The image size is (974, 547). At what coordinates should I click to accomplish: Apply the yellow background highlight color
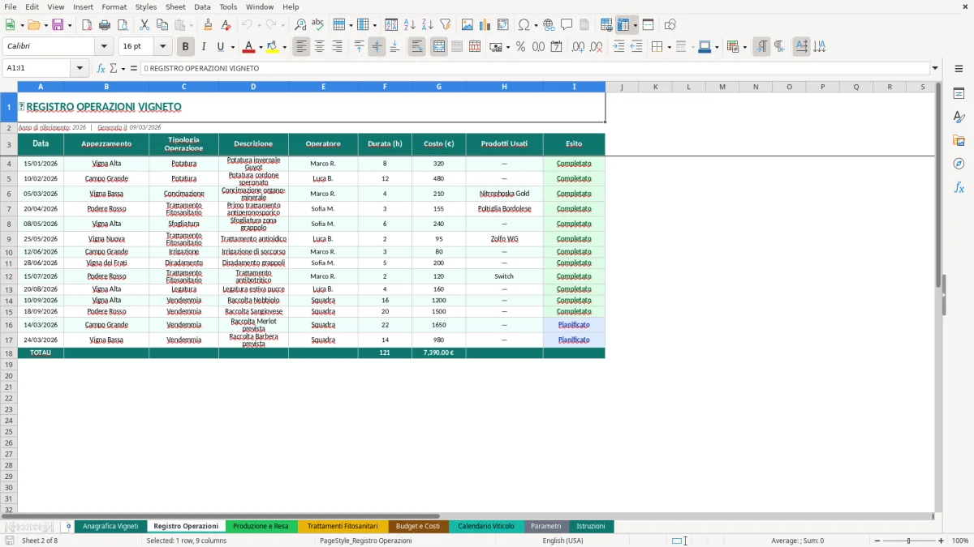(272, 47)
